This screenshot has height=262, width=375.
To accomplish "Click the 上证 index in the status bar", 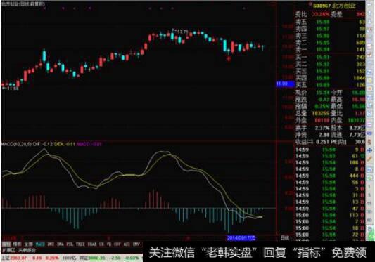I will 6,258.
